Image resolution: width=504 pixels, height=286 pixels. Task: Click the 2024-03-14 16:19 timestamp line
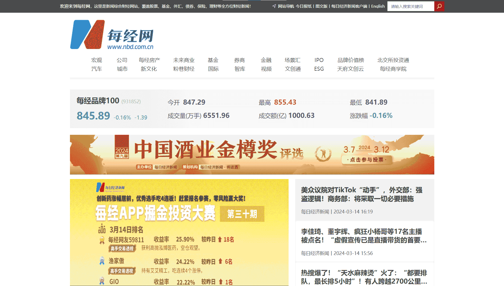click(x=337, y=212)
